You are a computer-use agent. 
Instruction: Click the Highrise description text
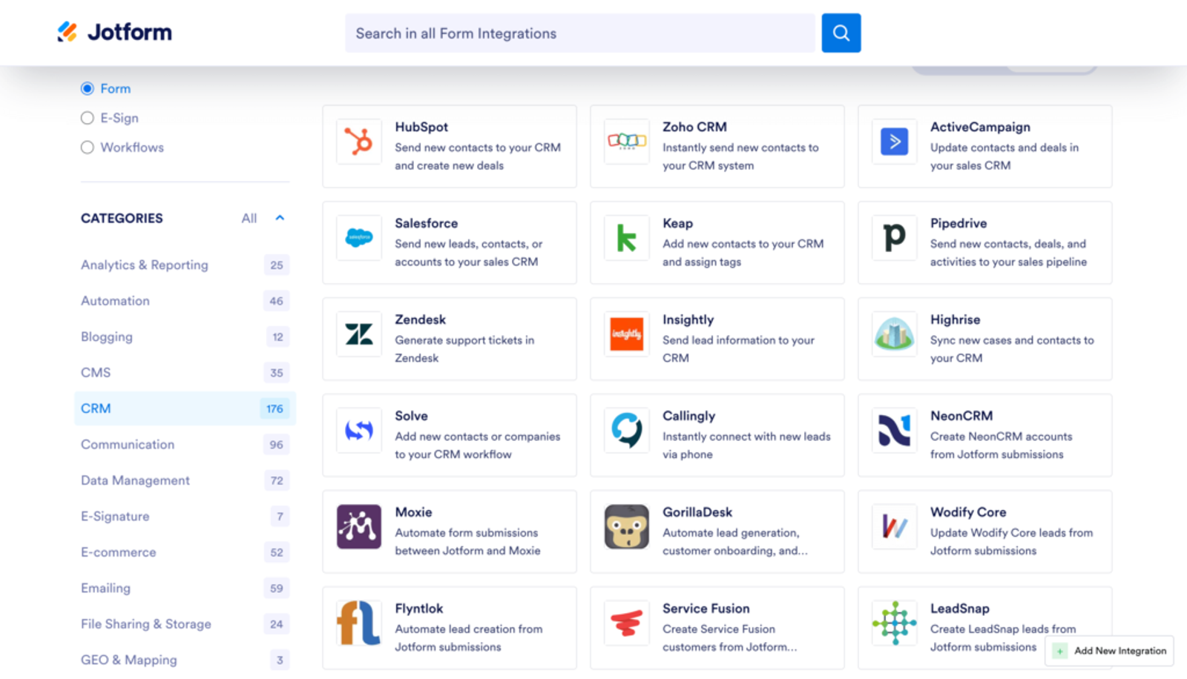1012,349
